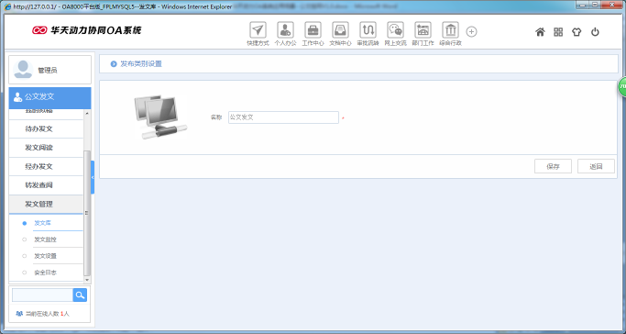626x334 pixels.
Task: Open 文档中心 inbox tray icon
Action: [341, 30]
